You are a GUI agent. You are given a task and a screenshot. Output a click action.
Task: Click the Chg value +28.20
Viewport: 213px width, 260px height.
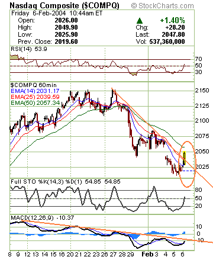coord(175,27)
